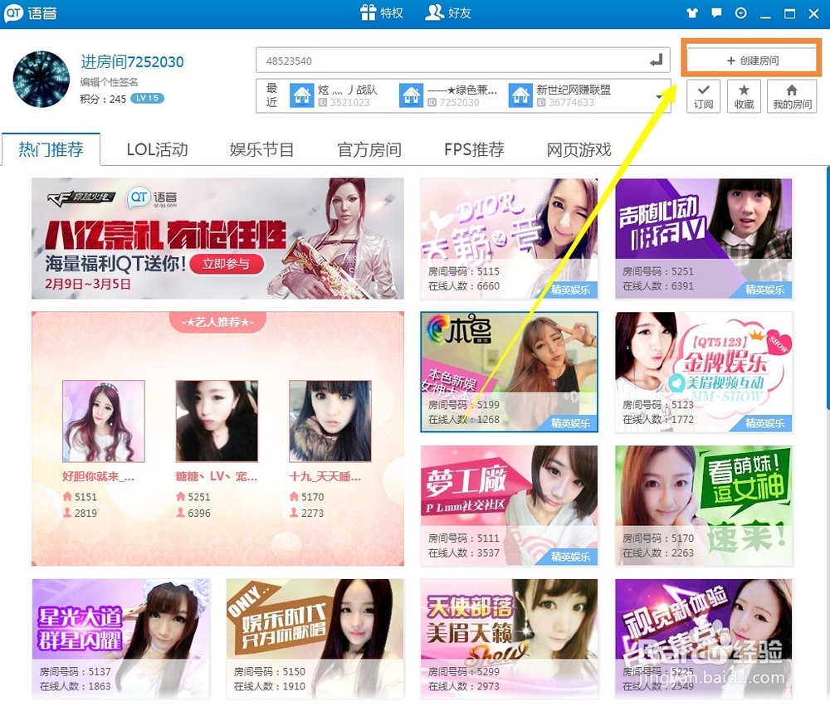Click the 创建房间 create room button
Viewport: 830px width, 706px height.
coord(752,61)
